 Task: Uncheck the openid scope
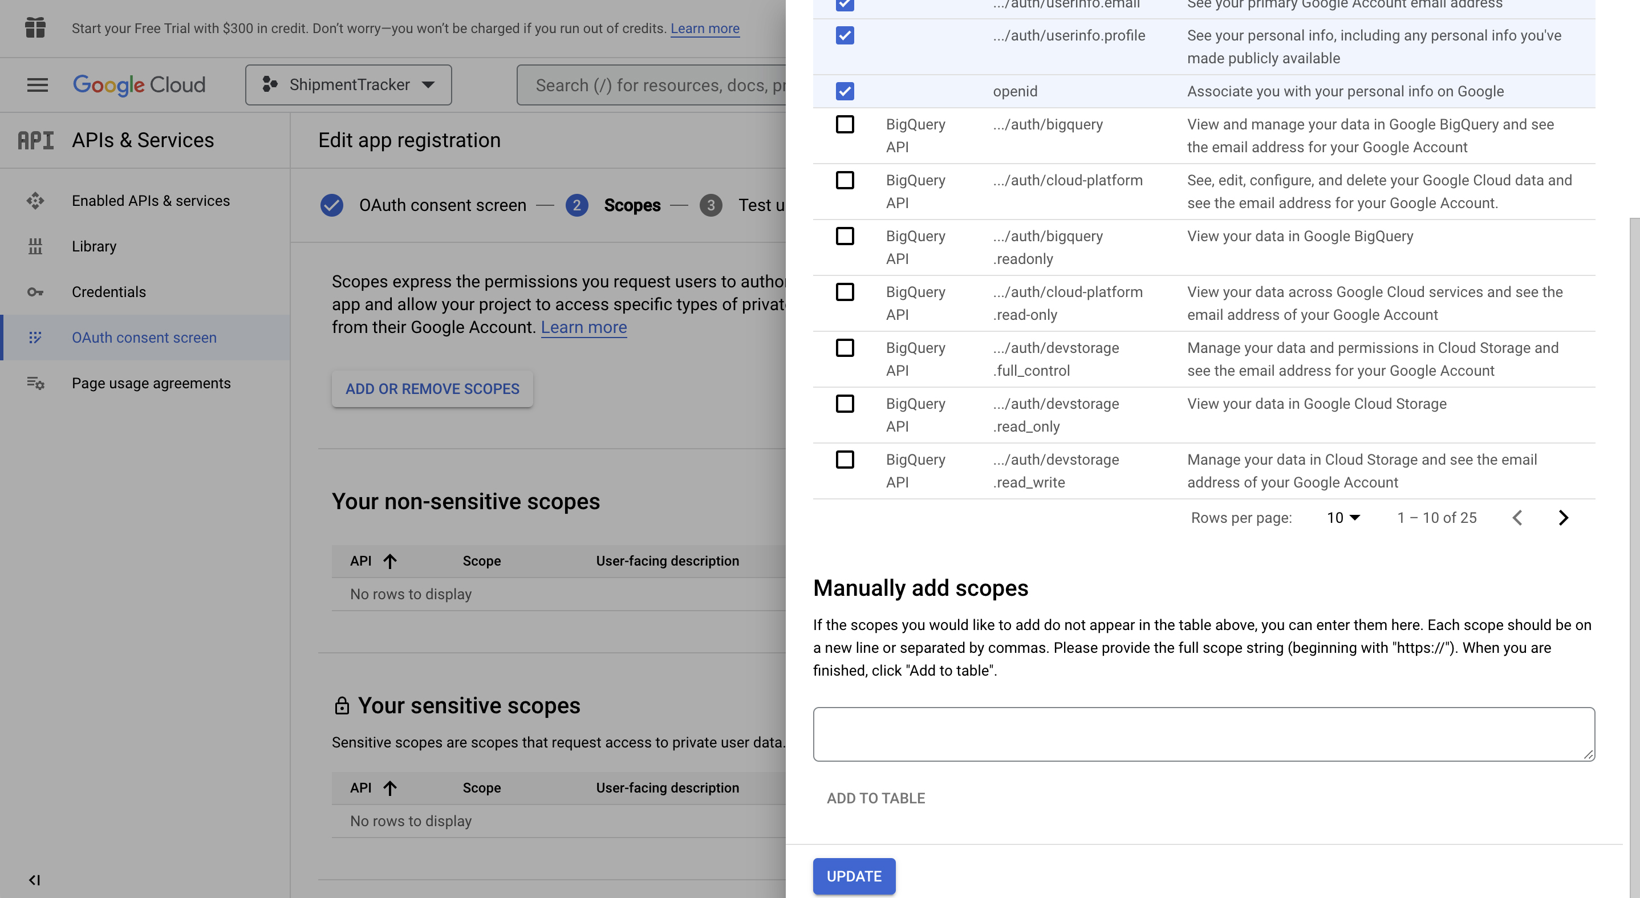845,91
